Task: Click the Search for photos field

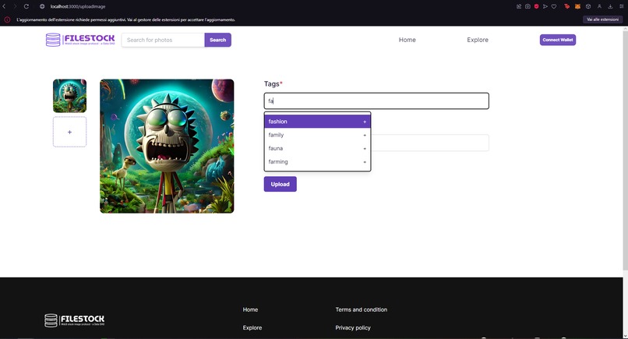Action: pos(163,40)
